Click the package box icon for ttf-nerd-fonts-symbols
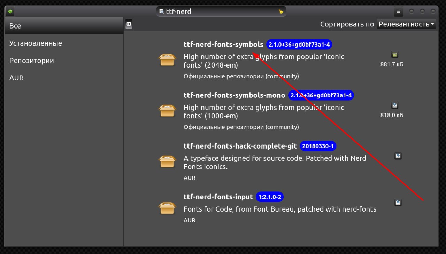Screen dimensions: 446x254 (x=168, y=60)
